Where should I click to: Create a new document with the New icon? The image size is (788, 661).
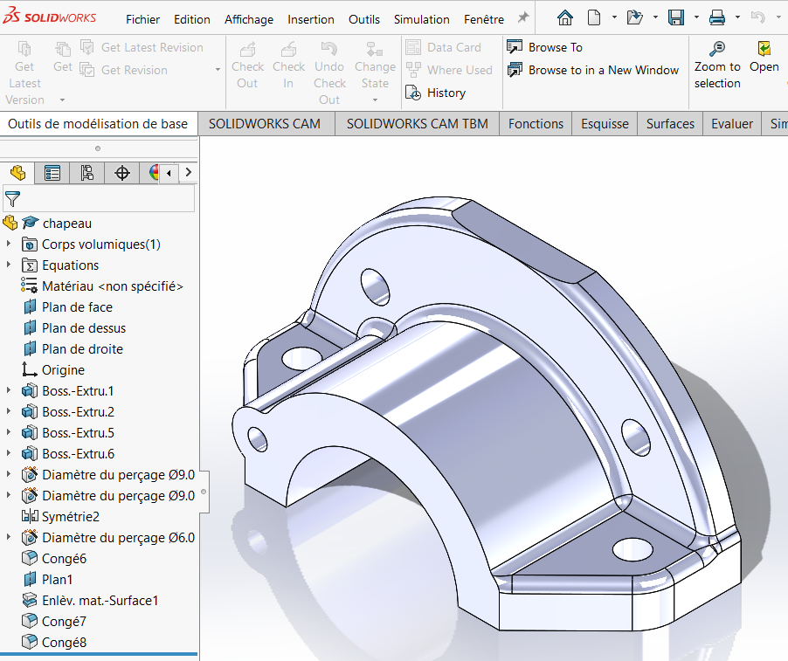click(x=594, y=18)
